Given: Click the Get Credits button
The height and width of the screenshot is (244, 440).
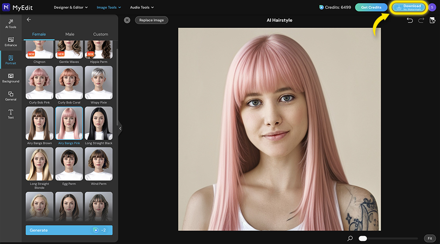Looking at the screenshot, I should point(371,7).
